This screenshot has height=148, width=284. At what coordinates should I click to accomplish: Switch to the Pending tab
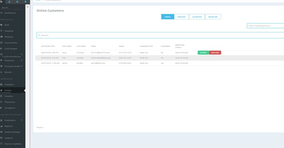pyautogui.click(x=182, y=17)
